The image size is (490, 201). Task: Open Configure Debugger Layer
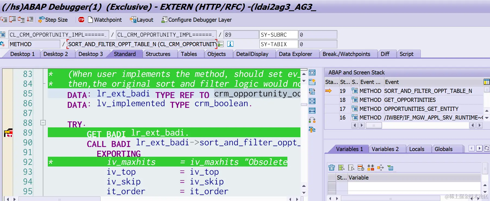point(197,20)
